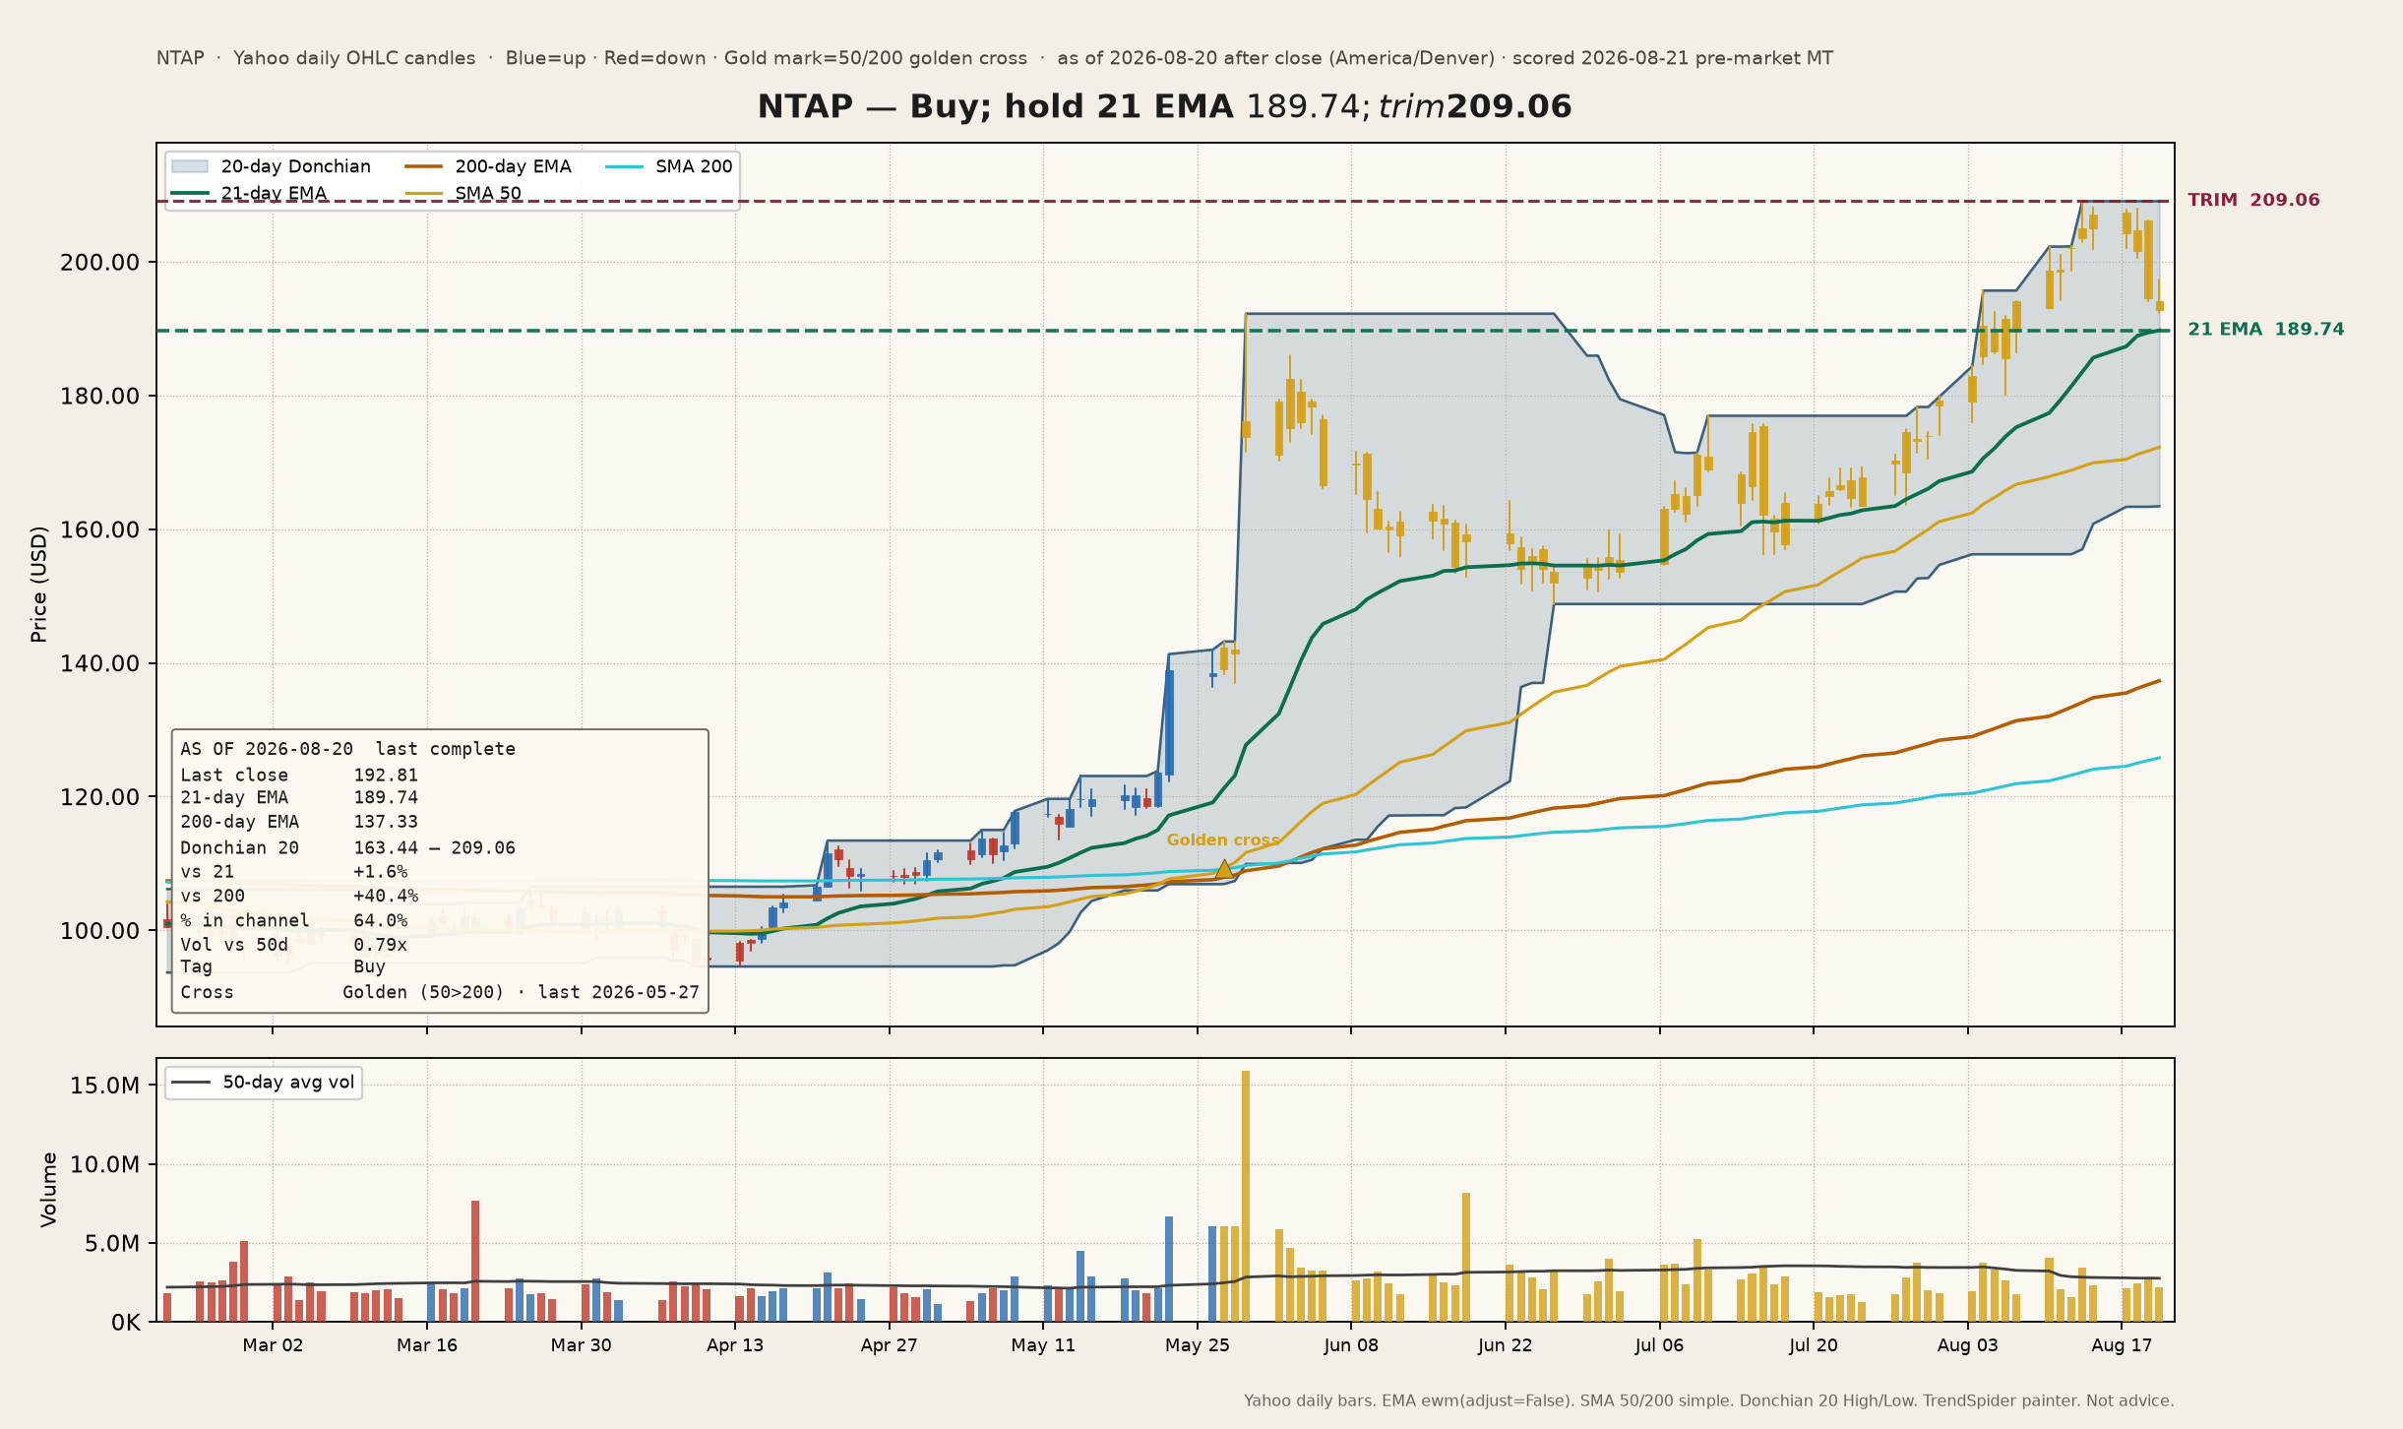Click the tall red volume bar after Mar 16
The width and height of the screenshot is (2403, 1429).
[475, 1261]
